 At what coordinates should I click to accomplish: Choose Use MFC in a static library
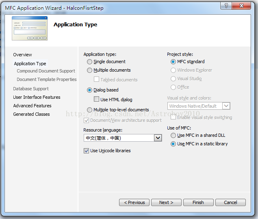[x=173, y=144]
